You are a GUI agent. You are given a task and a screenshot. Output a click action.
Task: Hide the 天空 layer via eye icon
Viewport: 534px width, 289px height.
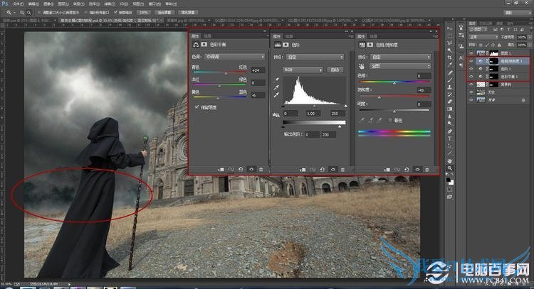coord(471,92)
